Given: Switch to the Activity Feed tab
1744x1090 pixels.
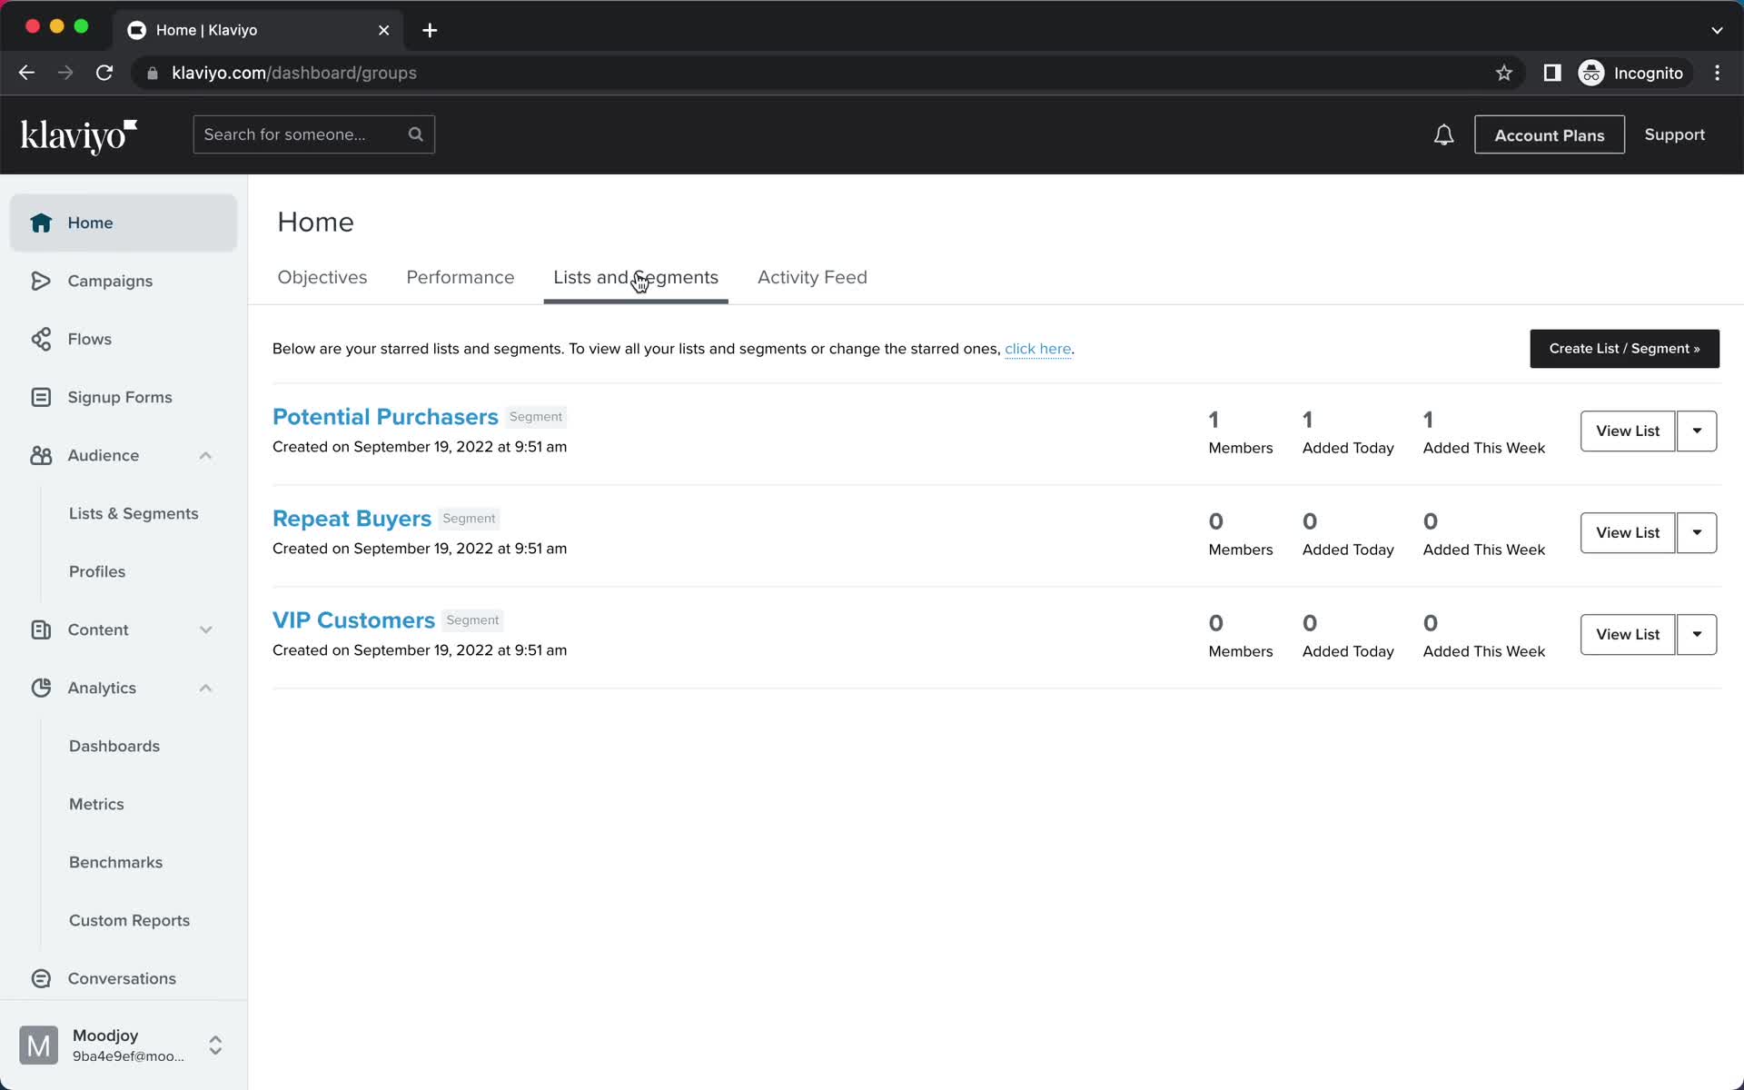Looking at the screenshot, I should pyautogui.click(x=812, y=277).
